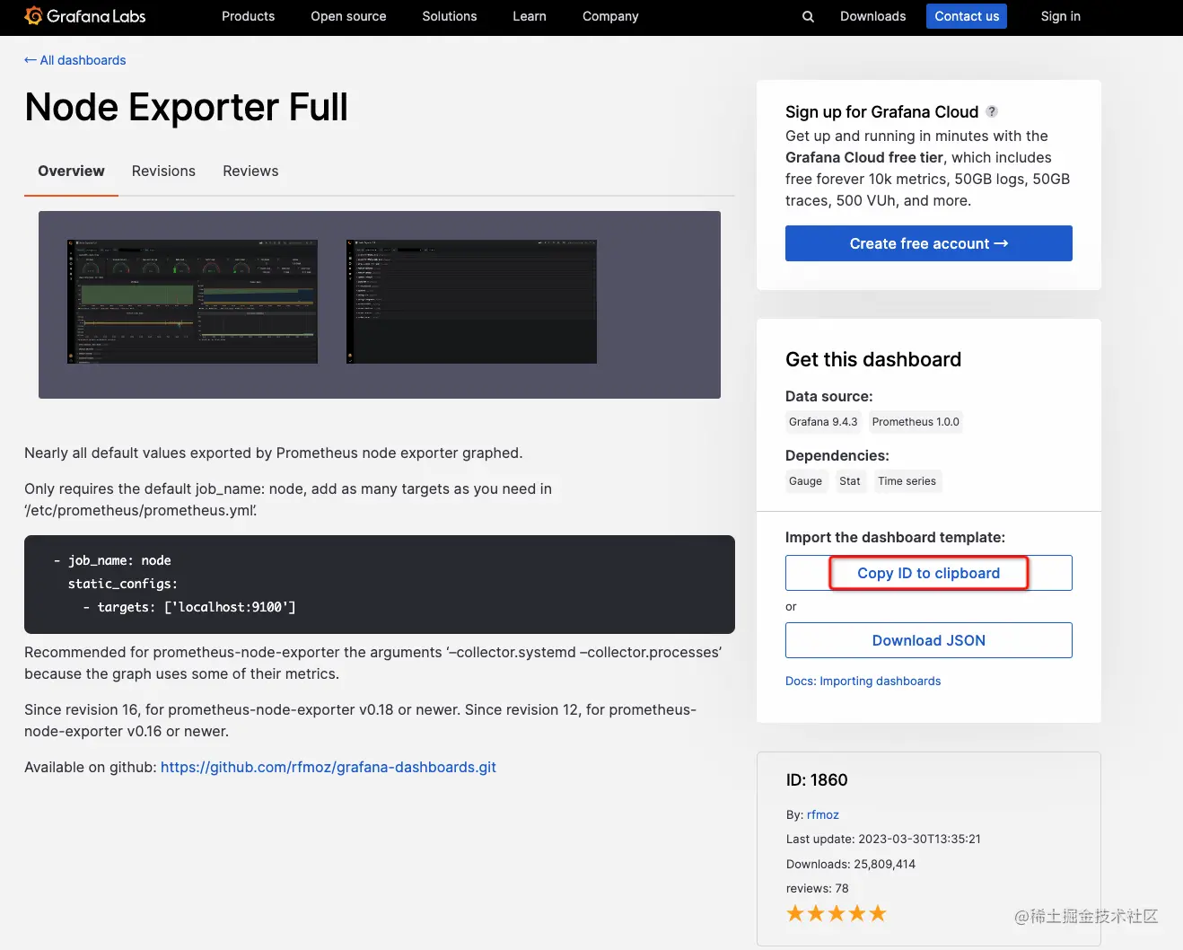Click 'Sign up for Grafana Cloud' heading
Image resolution: width=1183 pixels, height=950 pixels.
881,111
